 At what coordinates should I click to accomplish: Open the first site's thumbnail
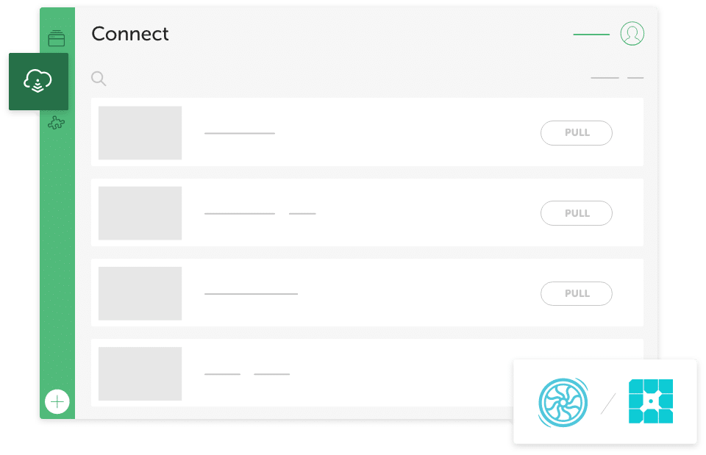[140, 133]
